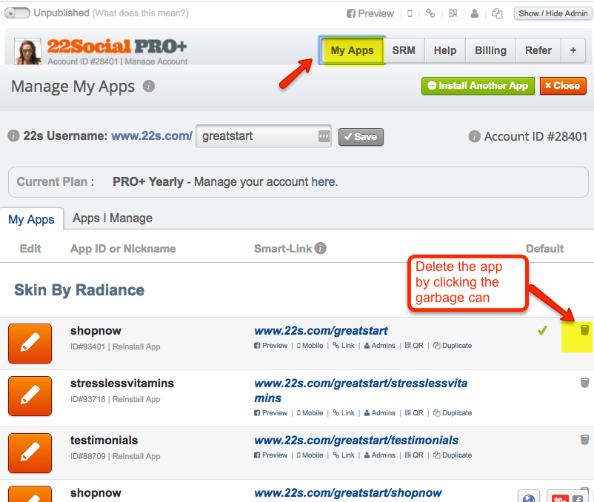594x502 pixels.
Task: Click the mobile icon in top bar
Action: pyautogui.click(x=410, y=13)
